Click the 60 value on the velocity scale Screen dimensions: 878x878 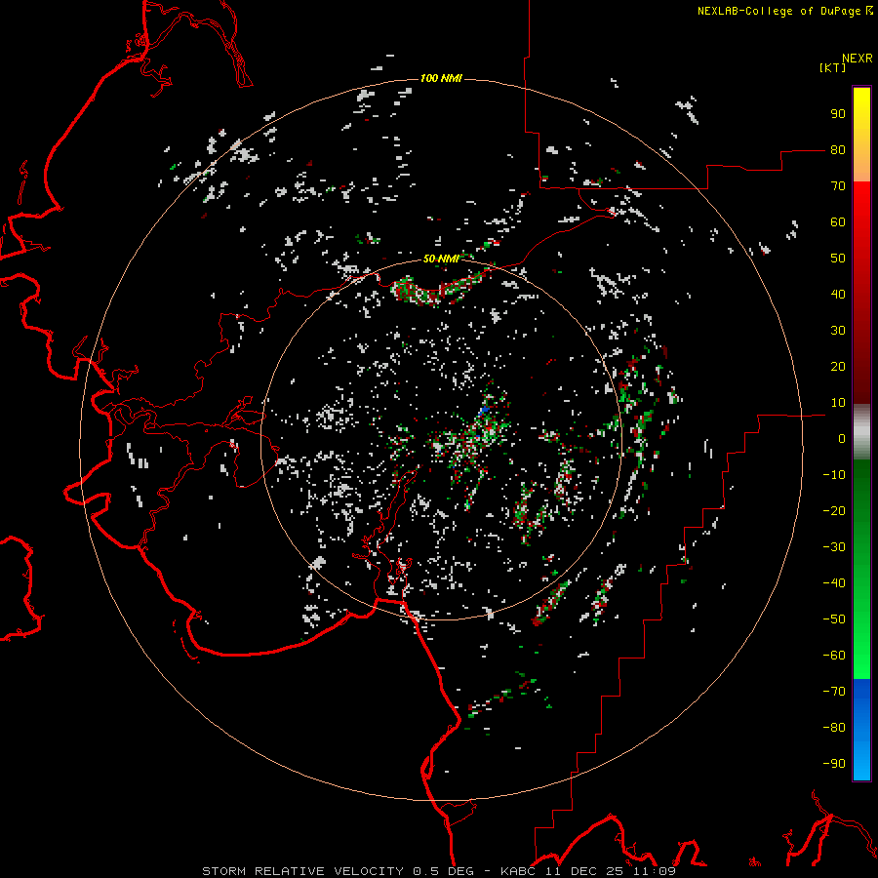click(x=838, y=222)
